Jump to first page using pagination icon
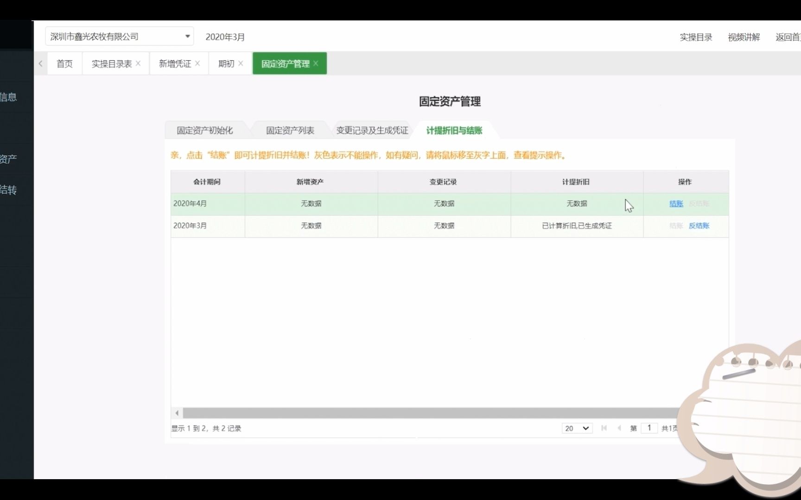Image resolution: width=801 pixels, height=500 pixels. [604, 428]
